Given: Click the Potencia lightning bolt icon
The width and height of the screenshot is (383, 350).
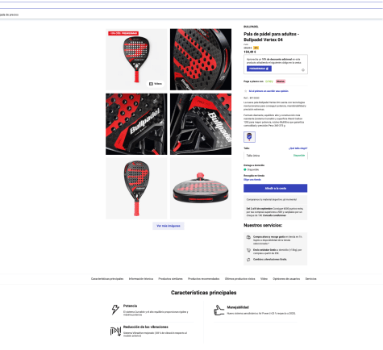Looking at the screenshot, I should pyautogui.click(x=115, y=310).
